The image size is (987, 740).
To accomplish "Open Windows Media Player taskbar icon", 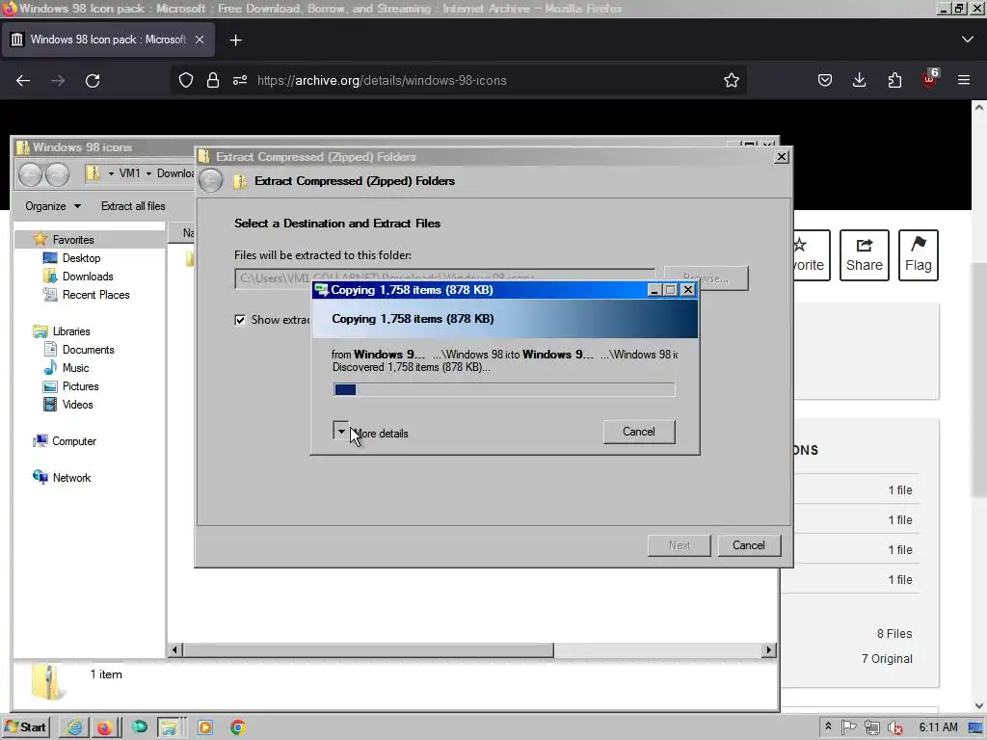I will click(x=204, y=728).
